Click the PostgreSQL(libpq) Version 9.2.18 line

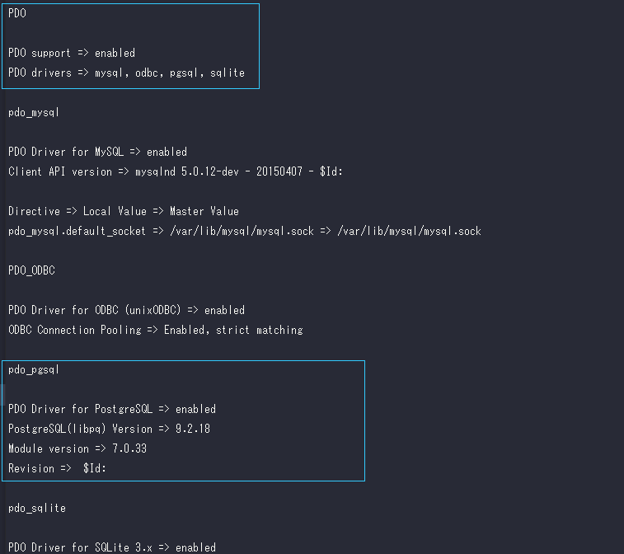[x=109, y=429]
